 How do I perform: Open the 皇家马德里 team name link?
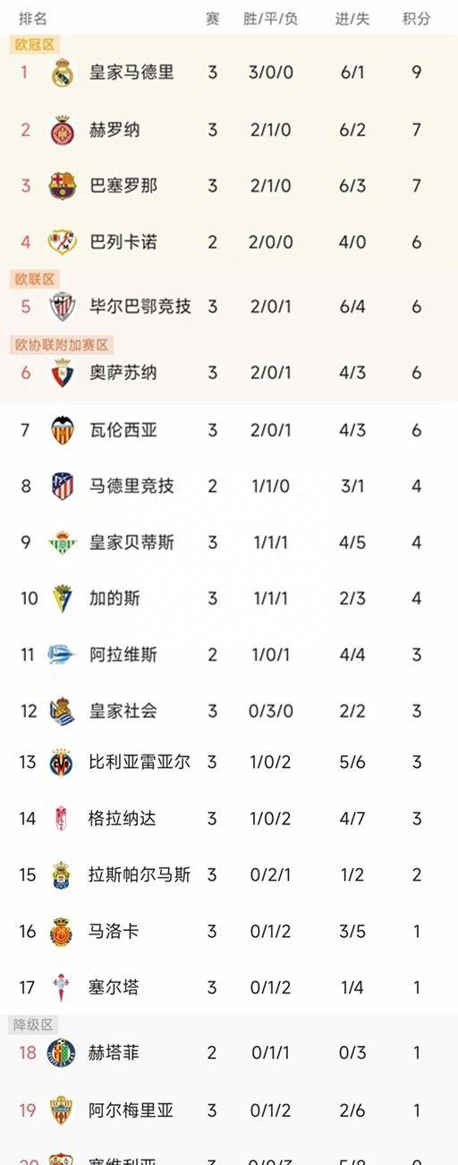tap(131, 72)
